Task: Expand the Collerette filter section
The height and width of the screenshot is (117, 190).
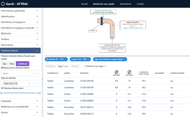Action: pos(20,101)
